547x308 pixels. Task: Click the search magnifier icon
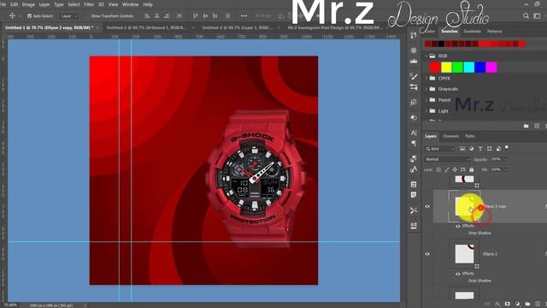[526, 16]
